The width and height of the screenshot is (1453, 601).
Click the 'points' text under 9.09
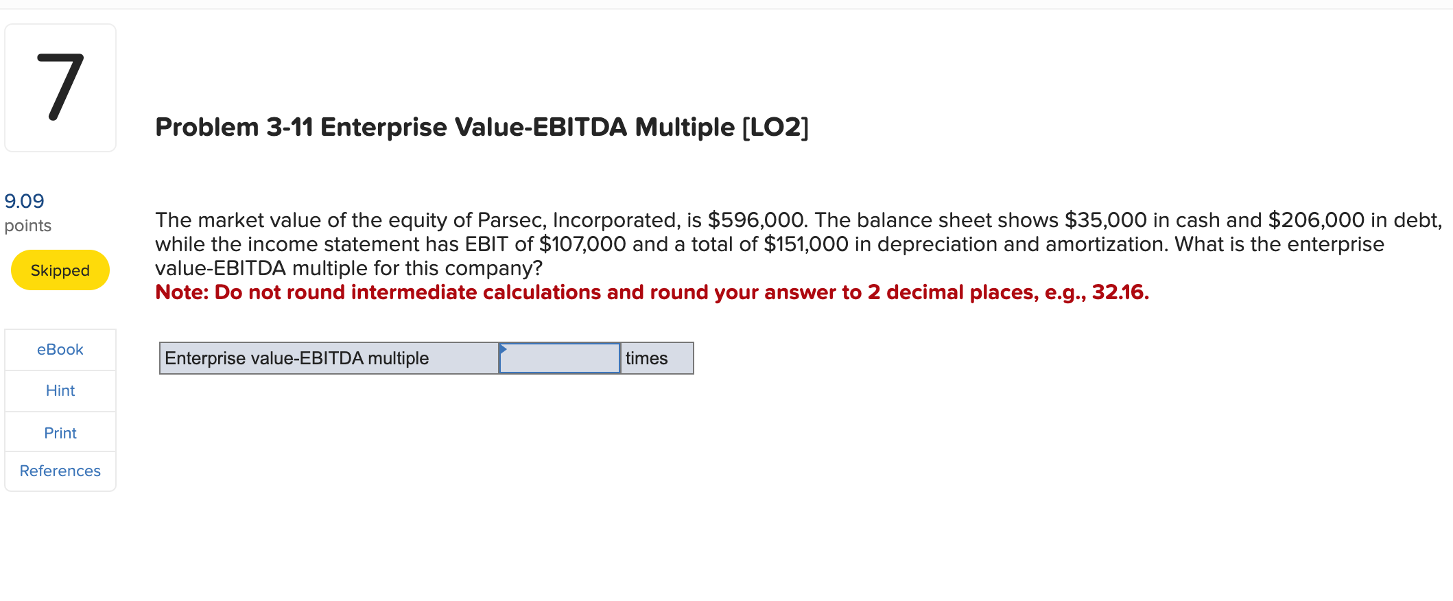click(x=27, y=225)
